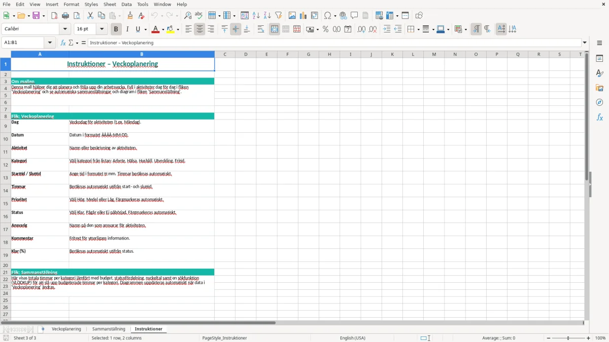Export the sheet directly as PDF

54,16
